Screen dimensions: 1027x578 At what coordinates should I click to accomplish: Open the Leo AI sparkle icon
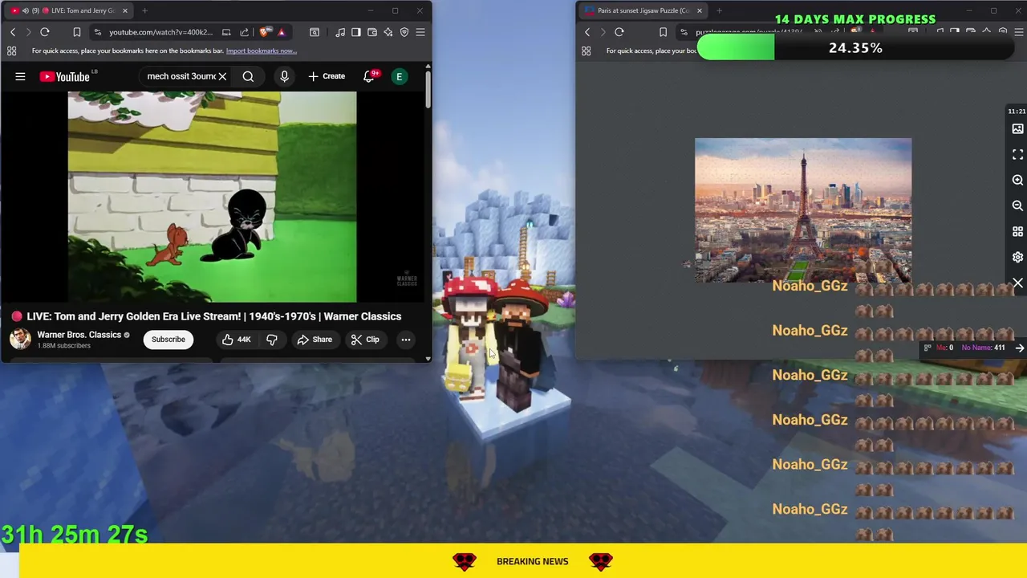[388, 32]
